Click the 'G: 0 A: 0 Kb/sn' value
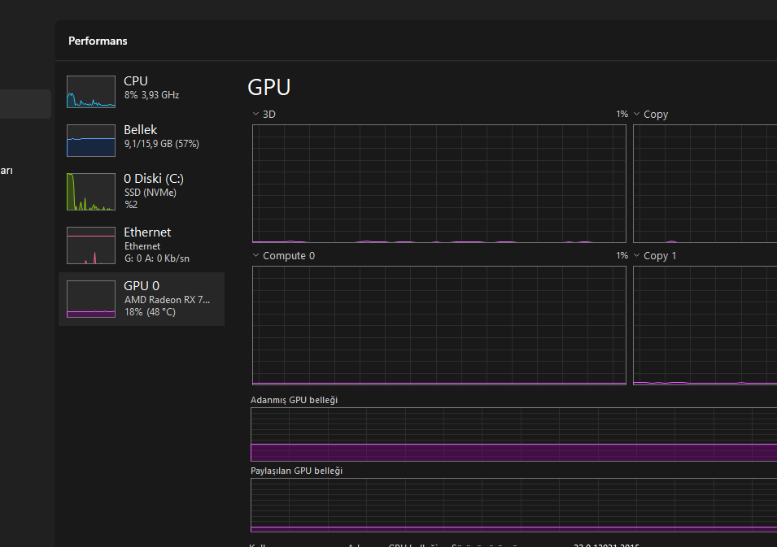The width and height of the screenshot is (777, 547). 156,258
